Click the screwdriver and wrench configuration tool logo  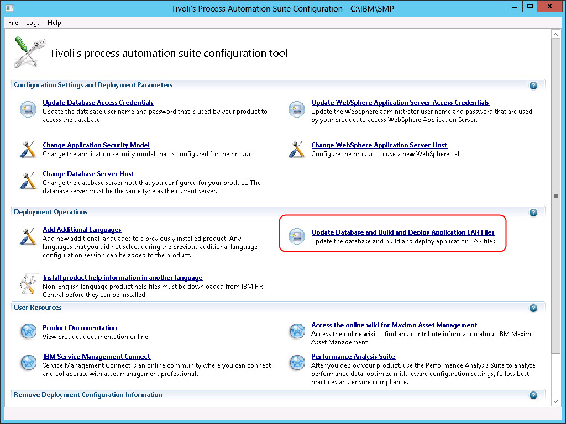coord(29,52)
